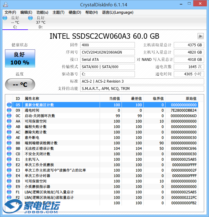This screenshot has height=217, width=209.
Task: Click the status orb for attribute E8
Action: [x=9, y=181]
